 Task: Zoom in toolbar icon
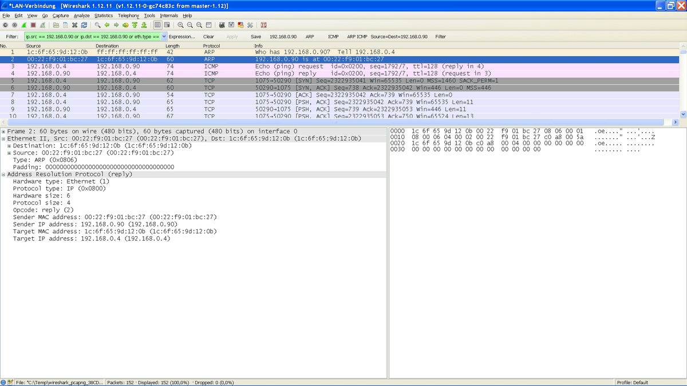tap(181, 25)
